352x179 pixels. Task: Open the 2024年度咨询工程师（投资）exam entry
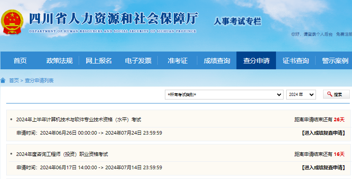tap(62, 154)
